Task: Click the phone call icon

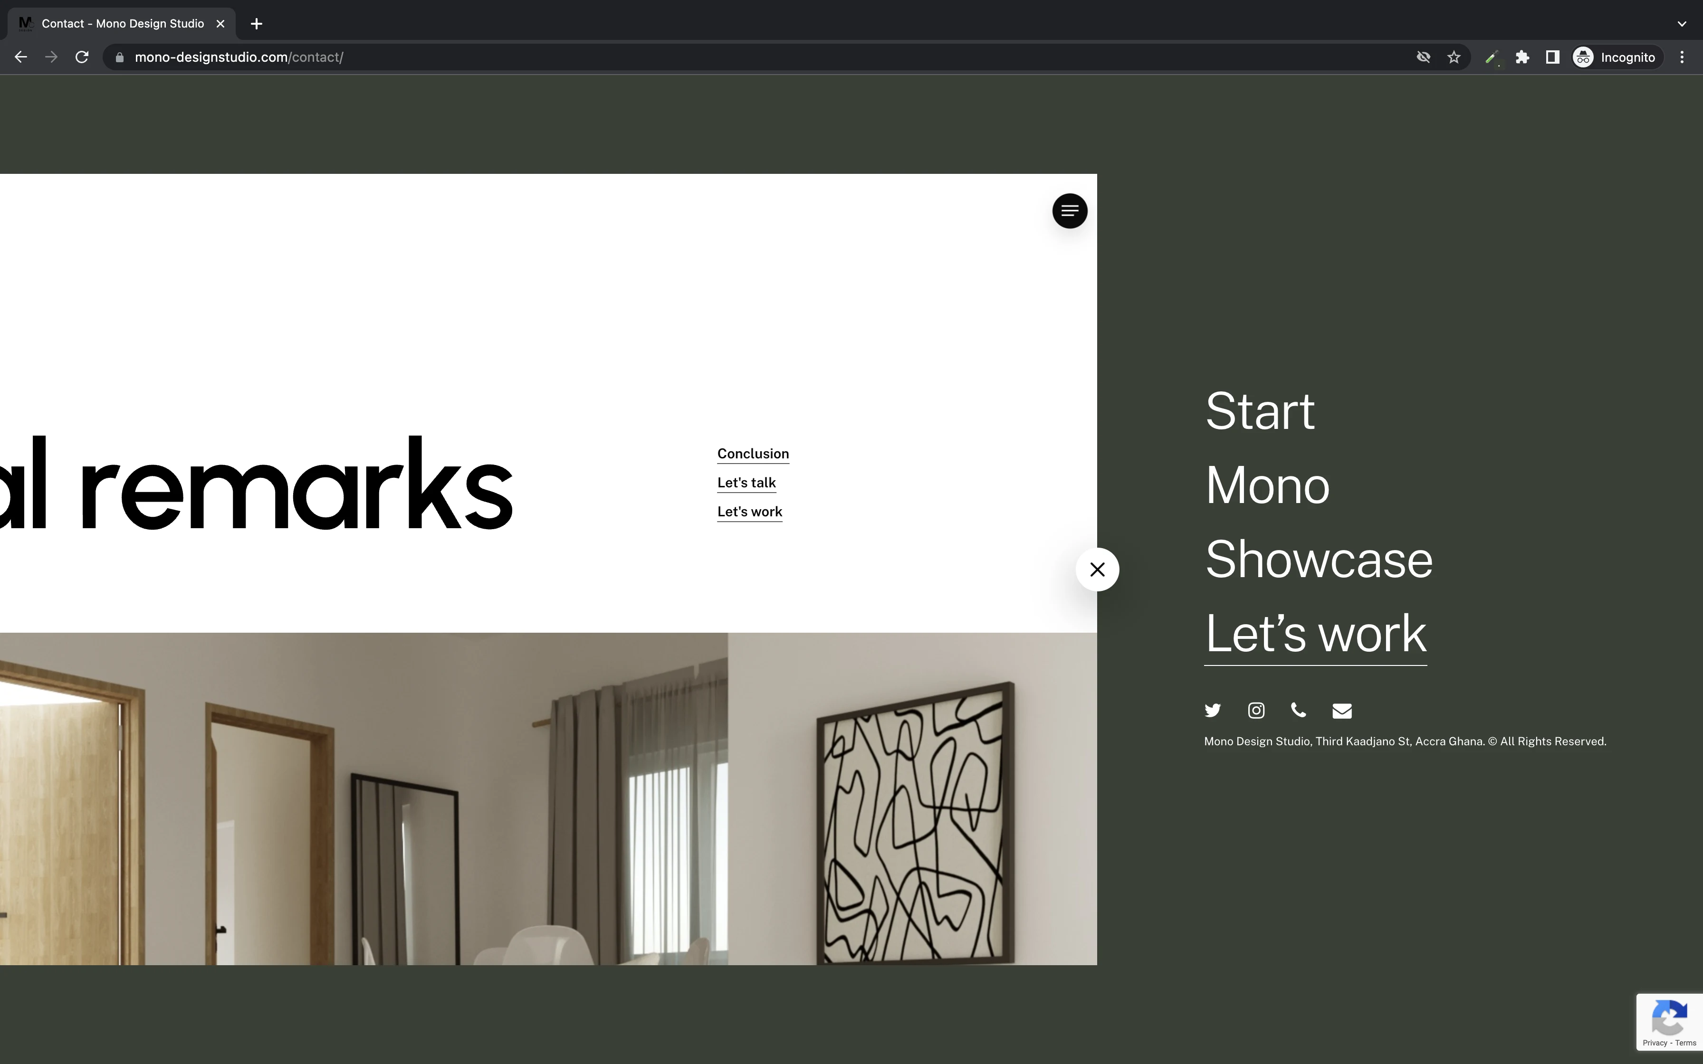Action: pos(1298,710)
